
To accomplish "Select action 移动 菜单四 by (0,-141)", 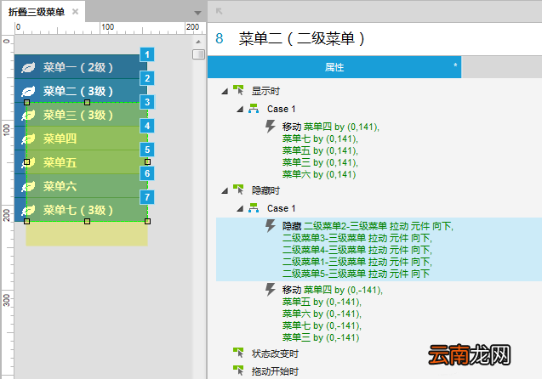I will click(333, 290).
